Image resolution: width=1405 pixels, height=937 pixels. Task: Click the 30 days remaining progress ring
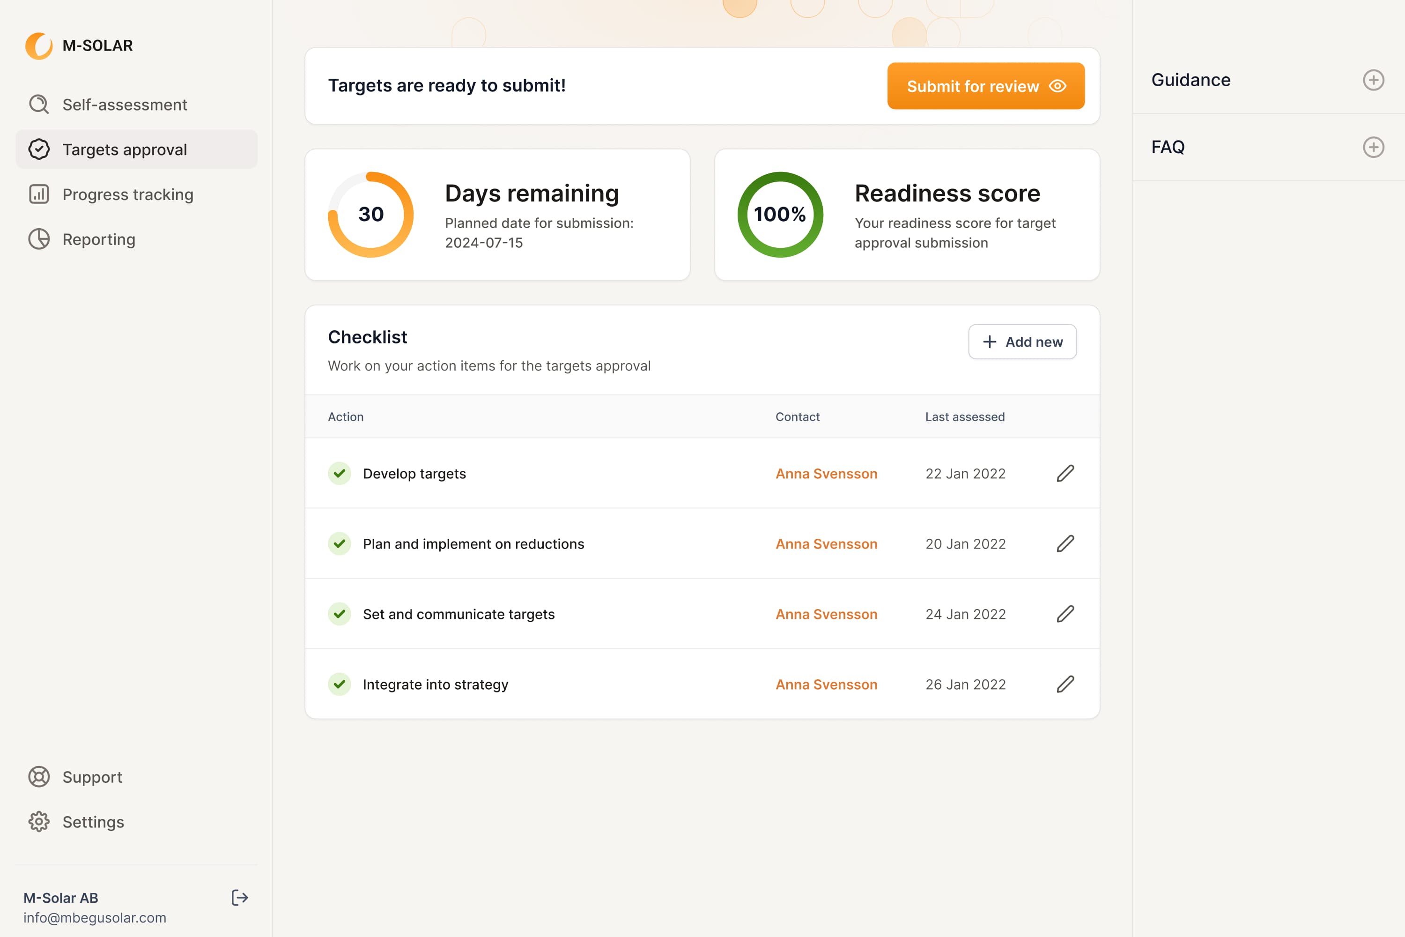click(371, 215)
